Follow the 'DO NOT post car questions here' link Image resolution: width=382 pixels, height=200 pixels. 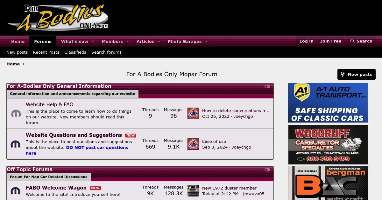pyautogui.click(x=77, y=150)
